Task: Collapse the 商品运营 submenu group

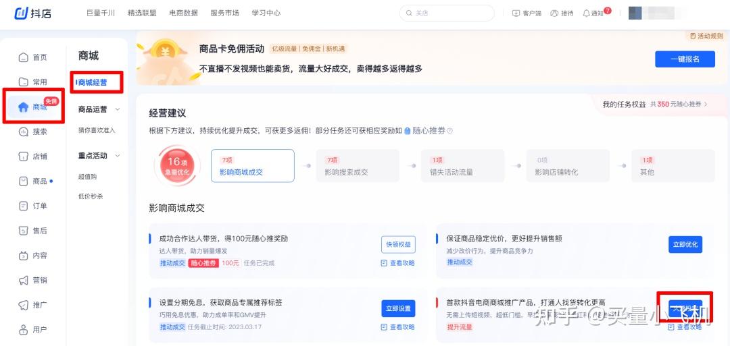Action: (118, 110)
